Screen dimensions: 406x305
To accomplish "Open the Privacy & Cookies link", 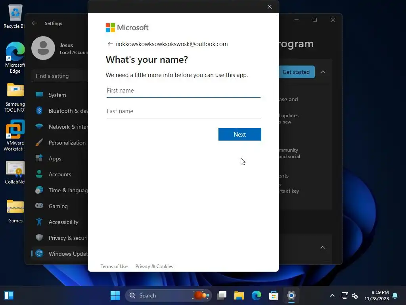I will tap(154, 266).
